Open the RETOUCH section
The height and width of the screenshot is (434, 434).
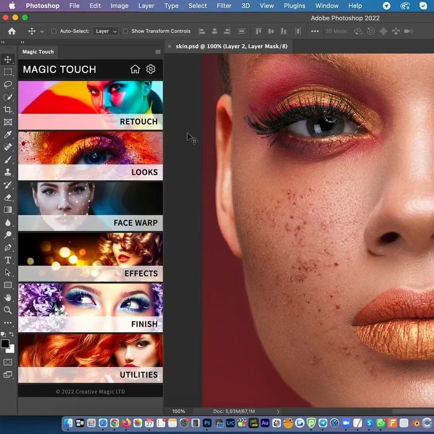90,105
